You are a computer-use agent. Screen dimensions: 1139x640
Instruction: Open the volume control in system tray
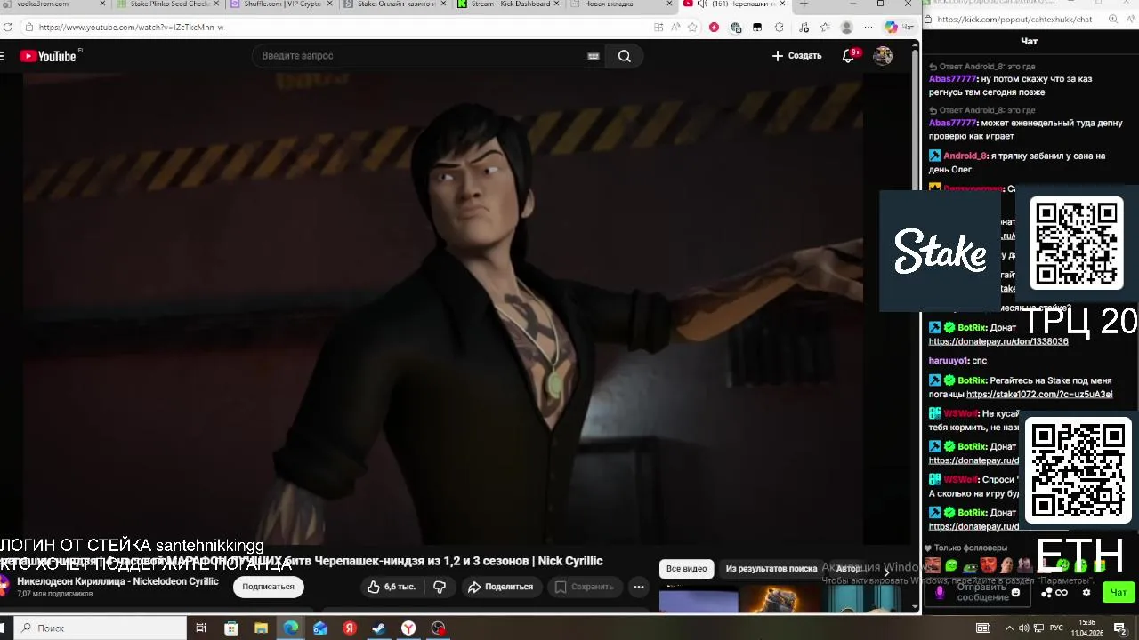pyautogui.click(x=1024, y=628)
